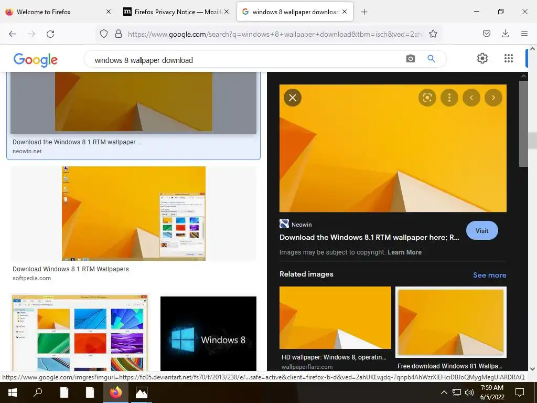The image size is (537, 403).
Task: Close the Welcome to Firefox tab
Action: pyautogui.click(x=109, y=12)
